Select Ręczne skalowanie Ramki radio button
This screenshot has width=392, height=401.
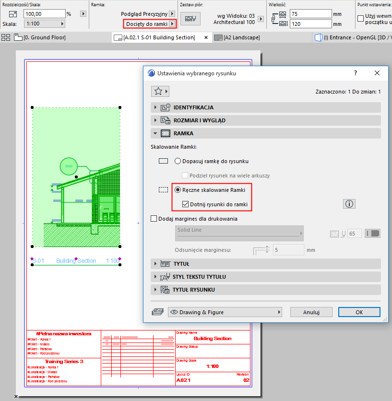[x=178, y=190]
